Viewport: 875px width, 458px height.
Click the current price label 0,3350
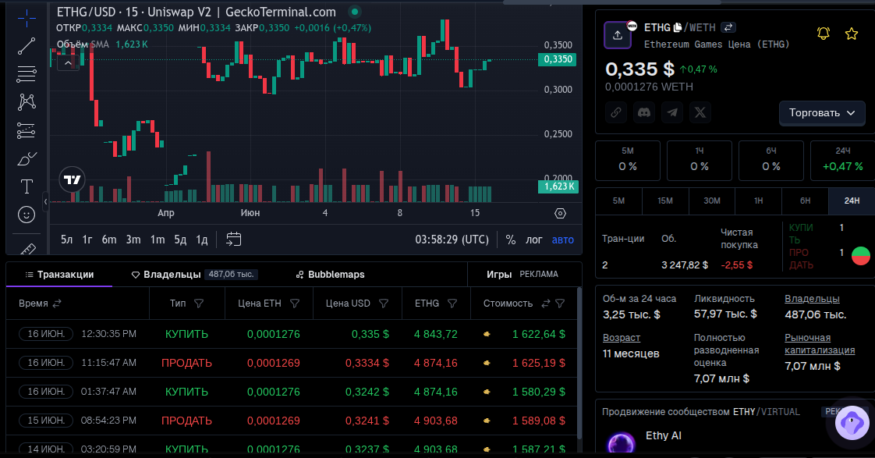click(x=557, y=59)
